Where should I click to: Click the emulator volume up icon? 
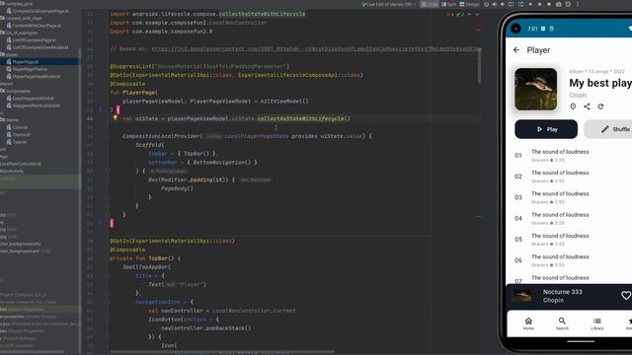click(495, 4)
